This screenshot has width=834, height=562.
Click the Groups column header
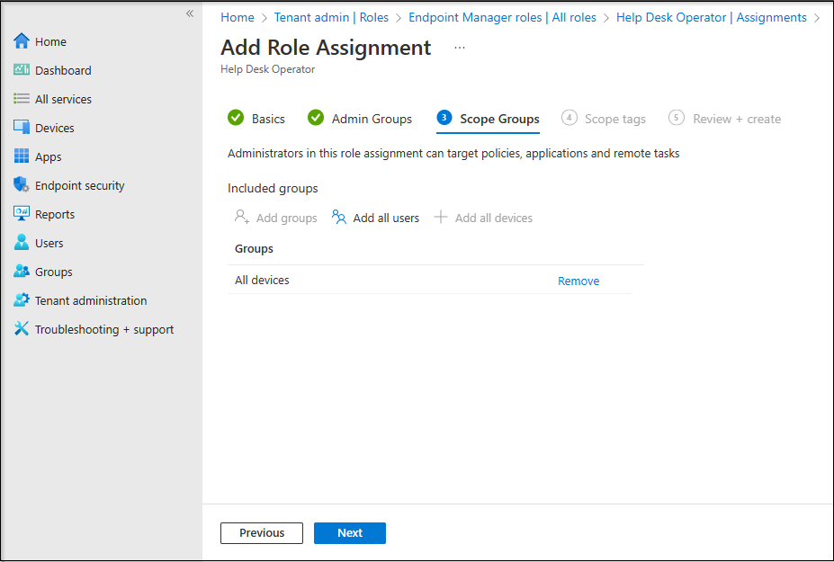[254, 249]
